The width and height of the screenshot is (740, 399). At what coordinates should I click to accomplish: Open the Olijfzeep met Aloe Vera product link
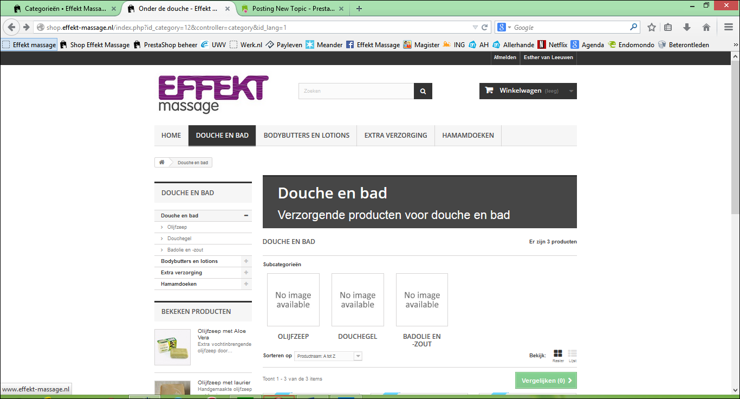coord(222,334)
